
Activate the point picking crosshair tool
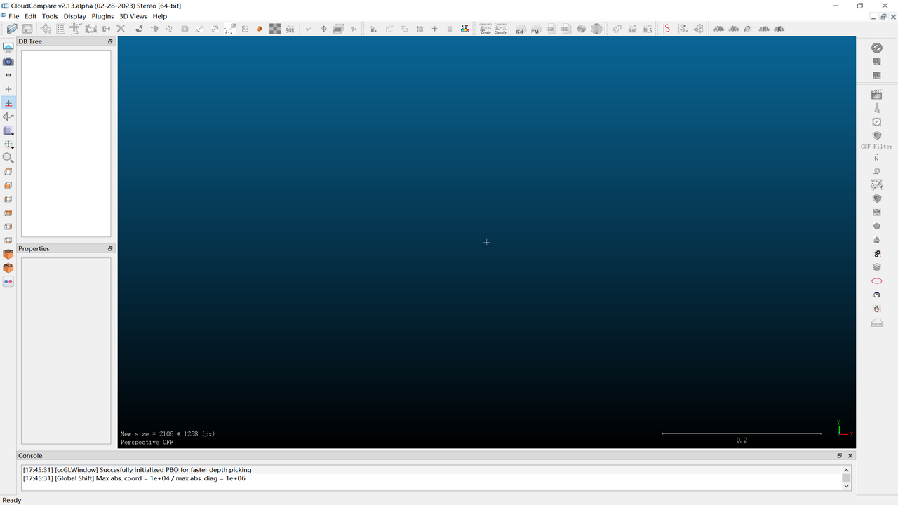[x=46, y=29]
